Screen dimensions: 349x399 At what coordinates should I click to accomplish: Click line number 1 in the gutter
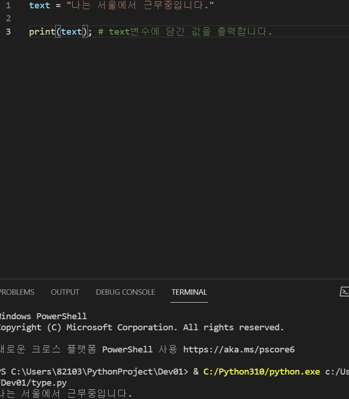point(8,6)
